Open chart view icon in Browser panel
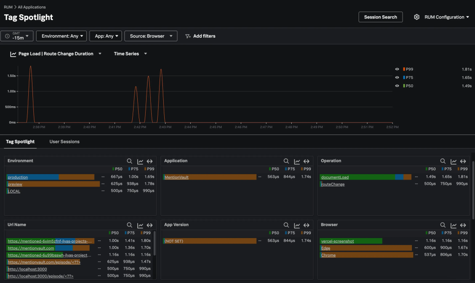 point(453,225)
